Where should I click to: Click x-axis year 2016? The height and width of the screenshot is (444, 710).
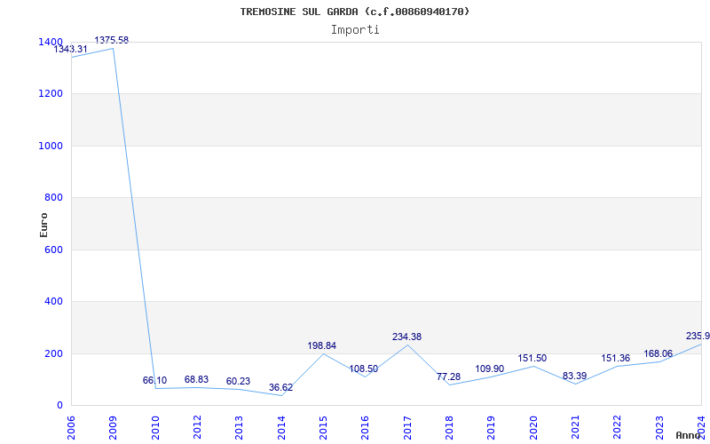366,427
